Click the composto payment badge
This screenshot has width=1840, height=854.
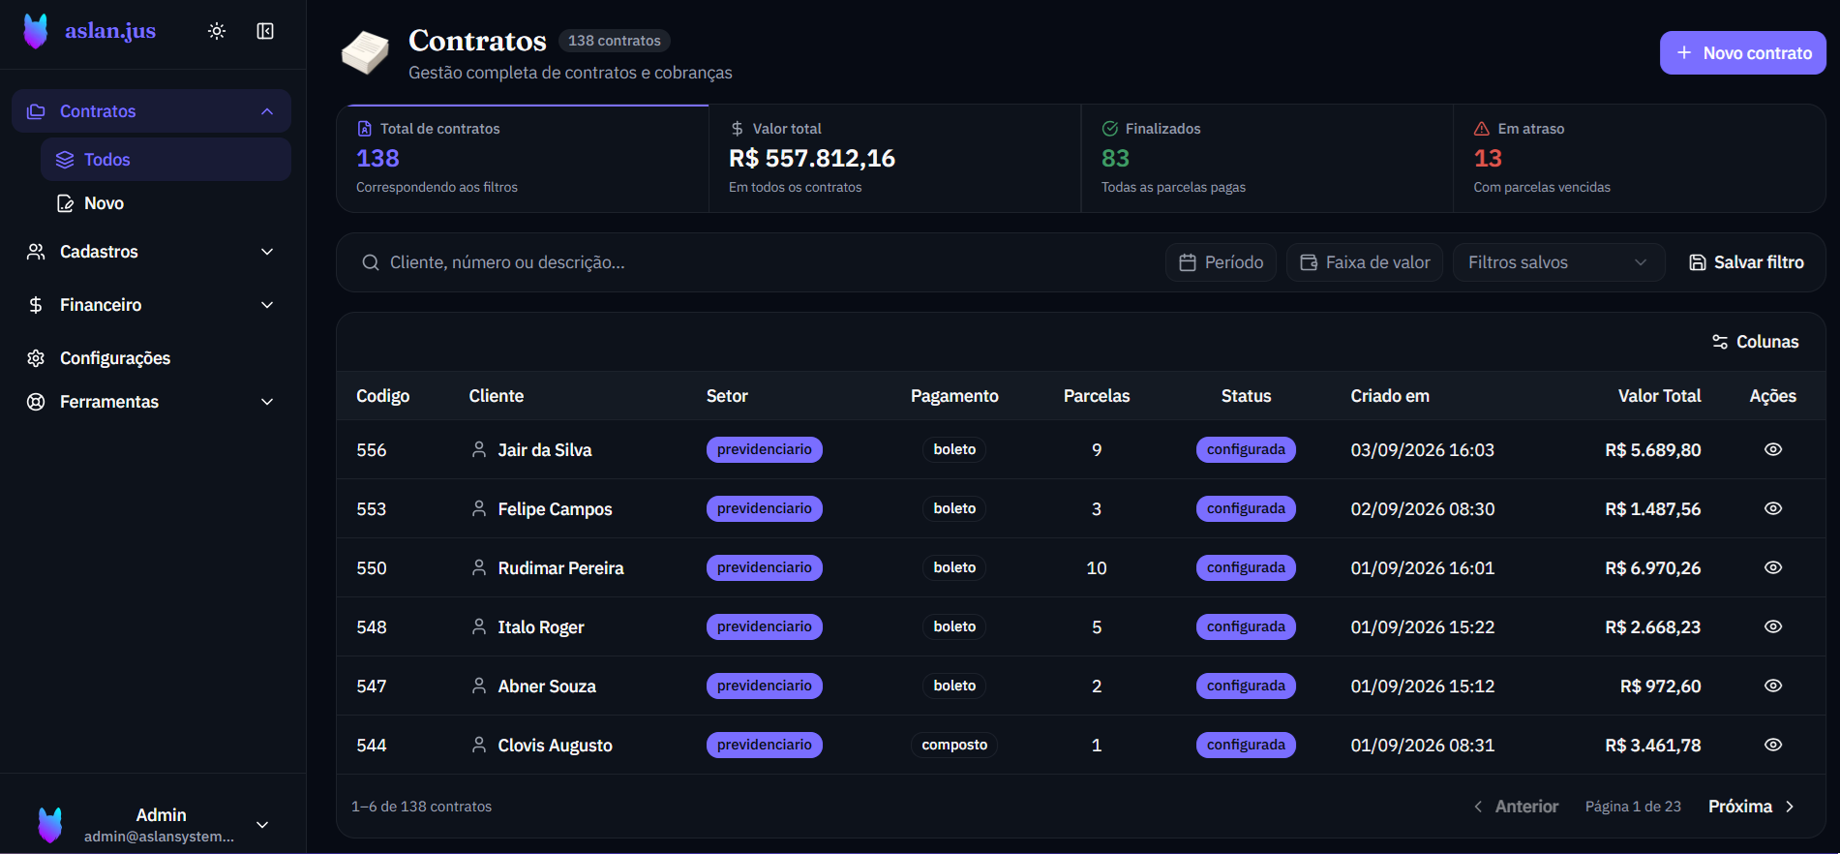pyautogui.click(x=954, y=745)
